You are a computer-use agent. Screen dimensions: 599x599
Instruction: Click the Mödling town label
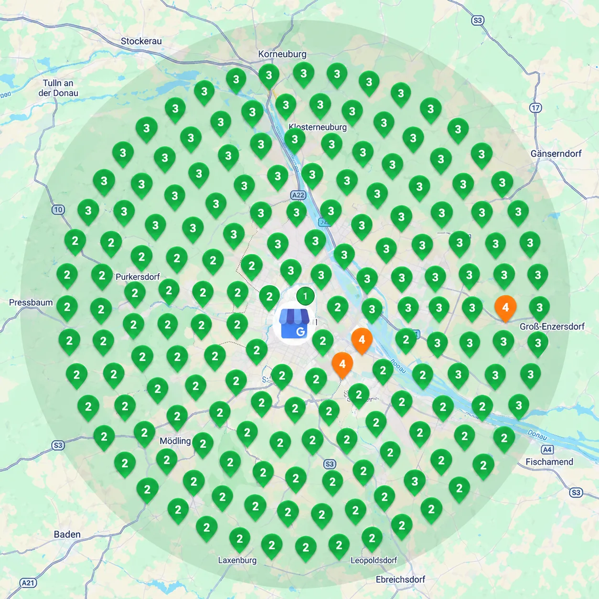click(x=175, y=441)
